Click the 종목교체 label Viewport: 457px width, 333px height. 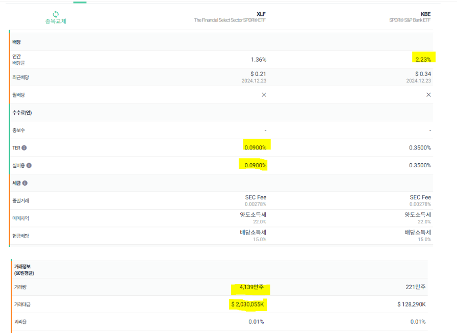click(x=56, y=21)
